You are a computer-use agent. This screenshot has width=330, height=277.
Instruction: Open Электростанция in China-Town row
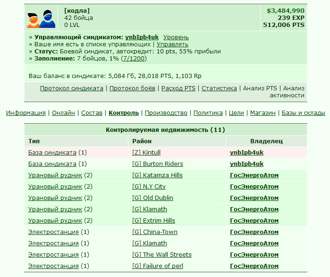pyautogui.click(x=53, y=232)
